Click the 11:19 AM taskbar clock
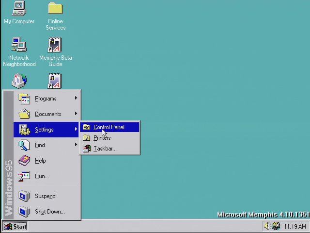Viewport: 310px width, 233px height. coord(295,226)
